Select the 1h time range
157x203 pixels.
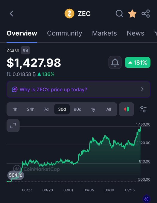(15, 109)
